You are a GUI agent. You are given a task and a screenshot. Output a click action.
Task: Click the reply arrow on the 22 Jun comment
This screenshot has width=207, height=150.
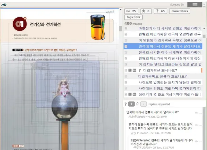click(x=196, y=125)
